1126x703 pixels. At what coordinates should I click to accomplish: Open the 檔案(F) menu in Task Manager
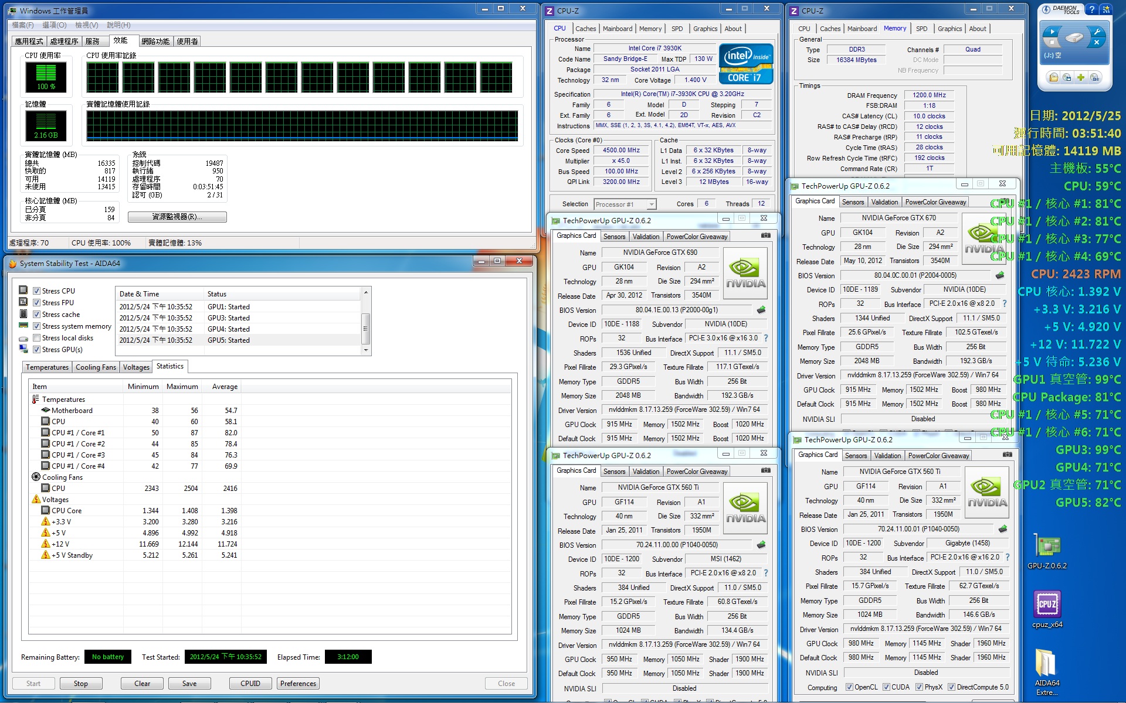[x=23, y=25]
